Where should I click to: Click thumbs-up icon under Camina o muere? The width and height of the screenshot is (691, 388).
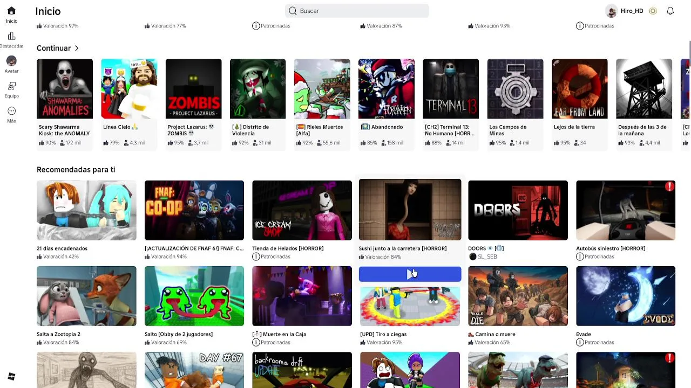click(471, 342)
